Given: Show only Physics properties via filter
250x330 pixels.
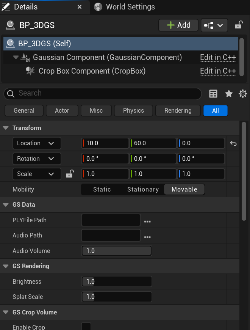Looking at the screenshot, I should click(133, 110).
